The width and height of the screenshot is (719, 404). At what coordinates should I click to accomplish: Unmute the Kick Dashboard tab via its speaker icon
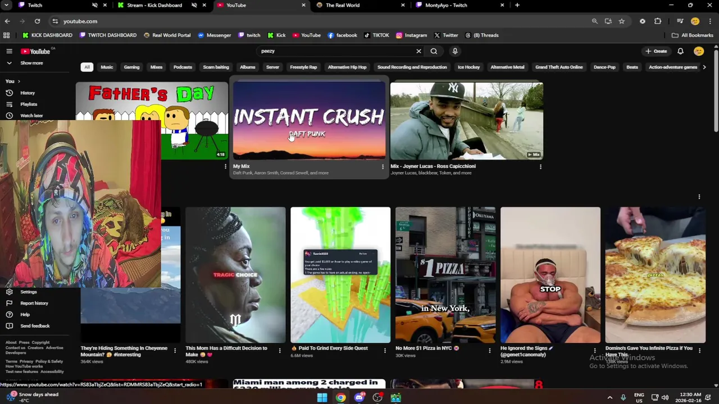tap(194, 5)
